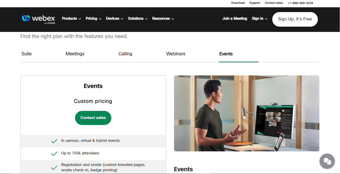Click the Webex by Cisco logo

point(38,19)
